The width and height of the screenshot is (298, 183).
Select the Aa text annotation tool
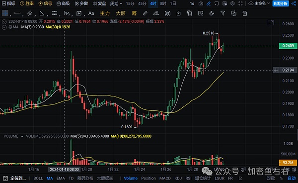91,13
